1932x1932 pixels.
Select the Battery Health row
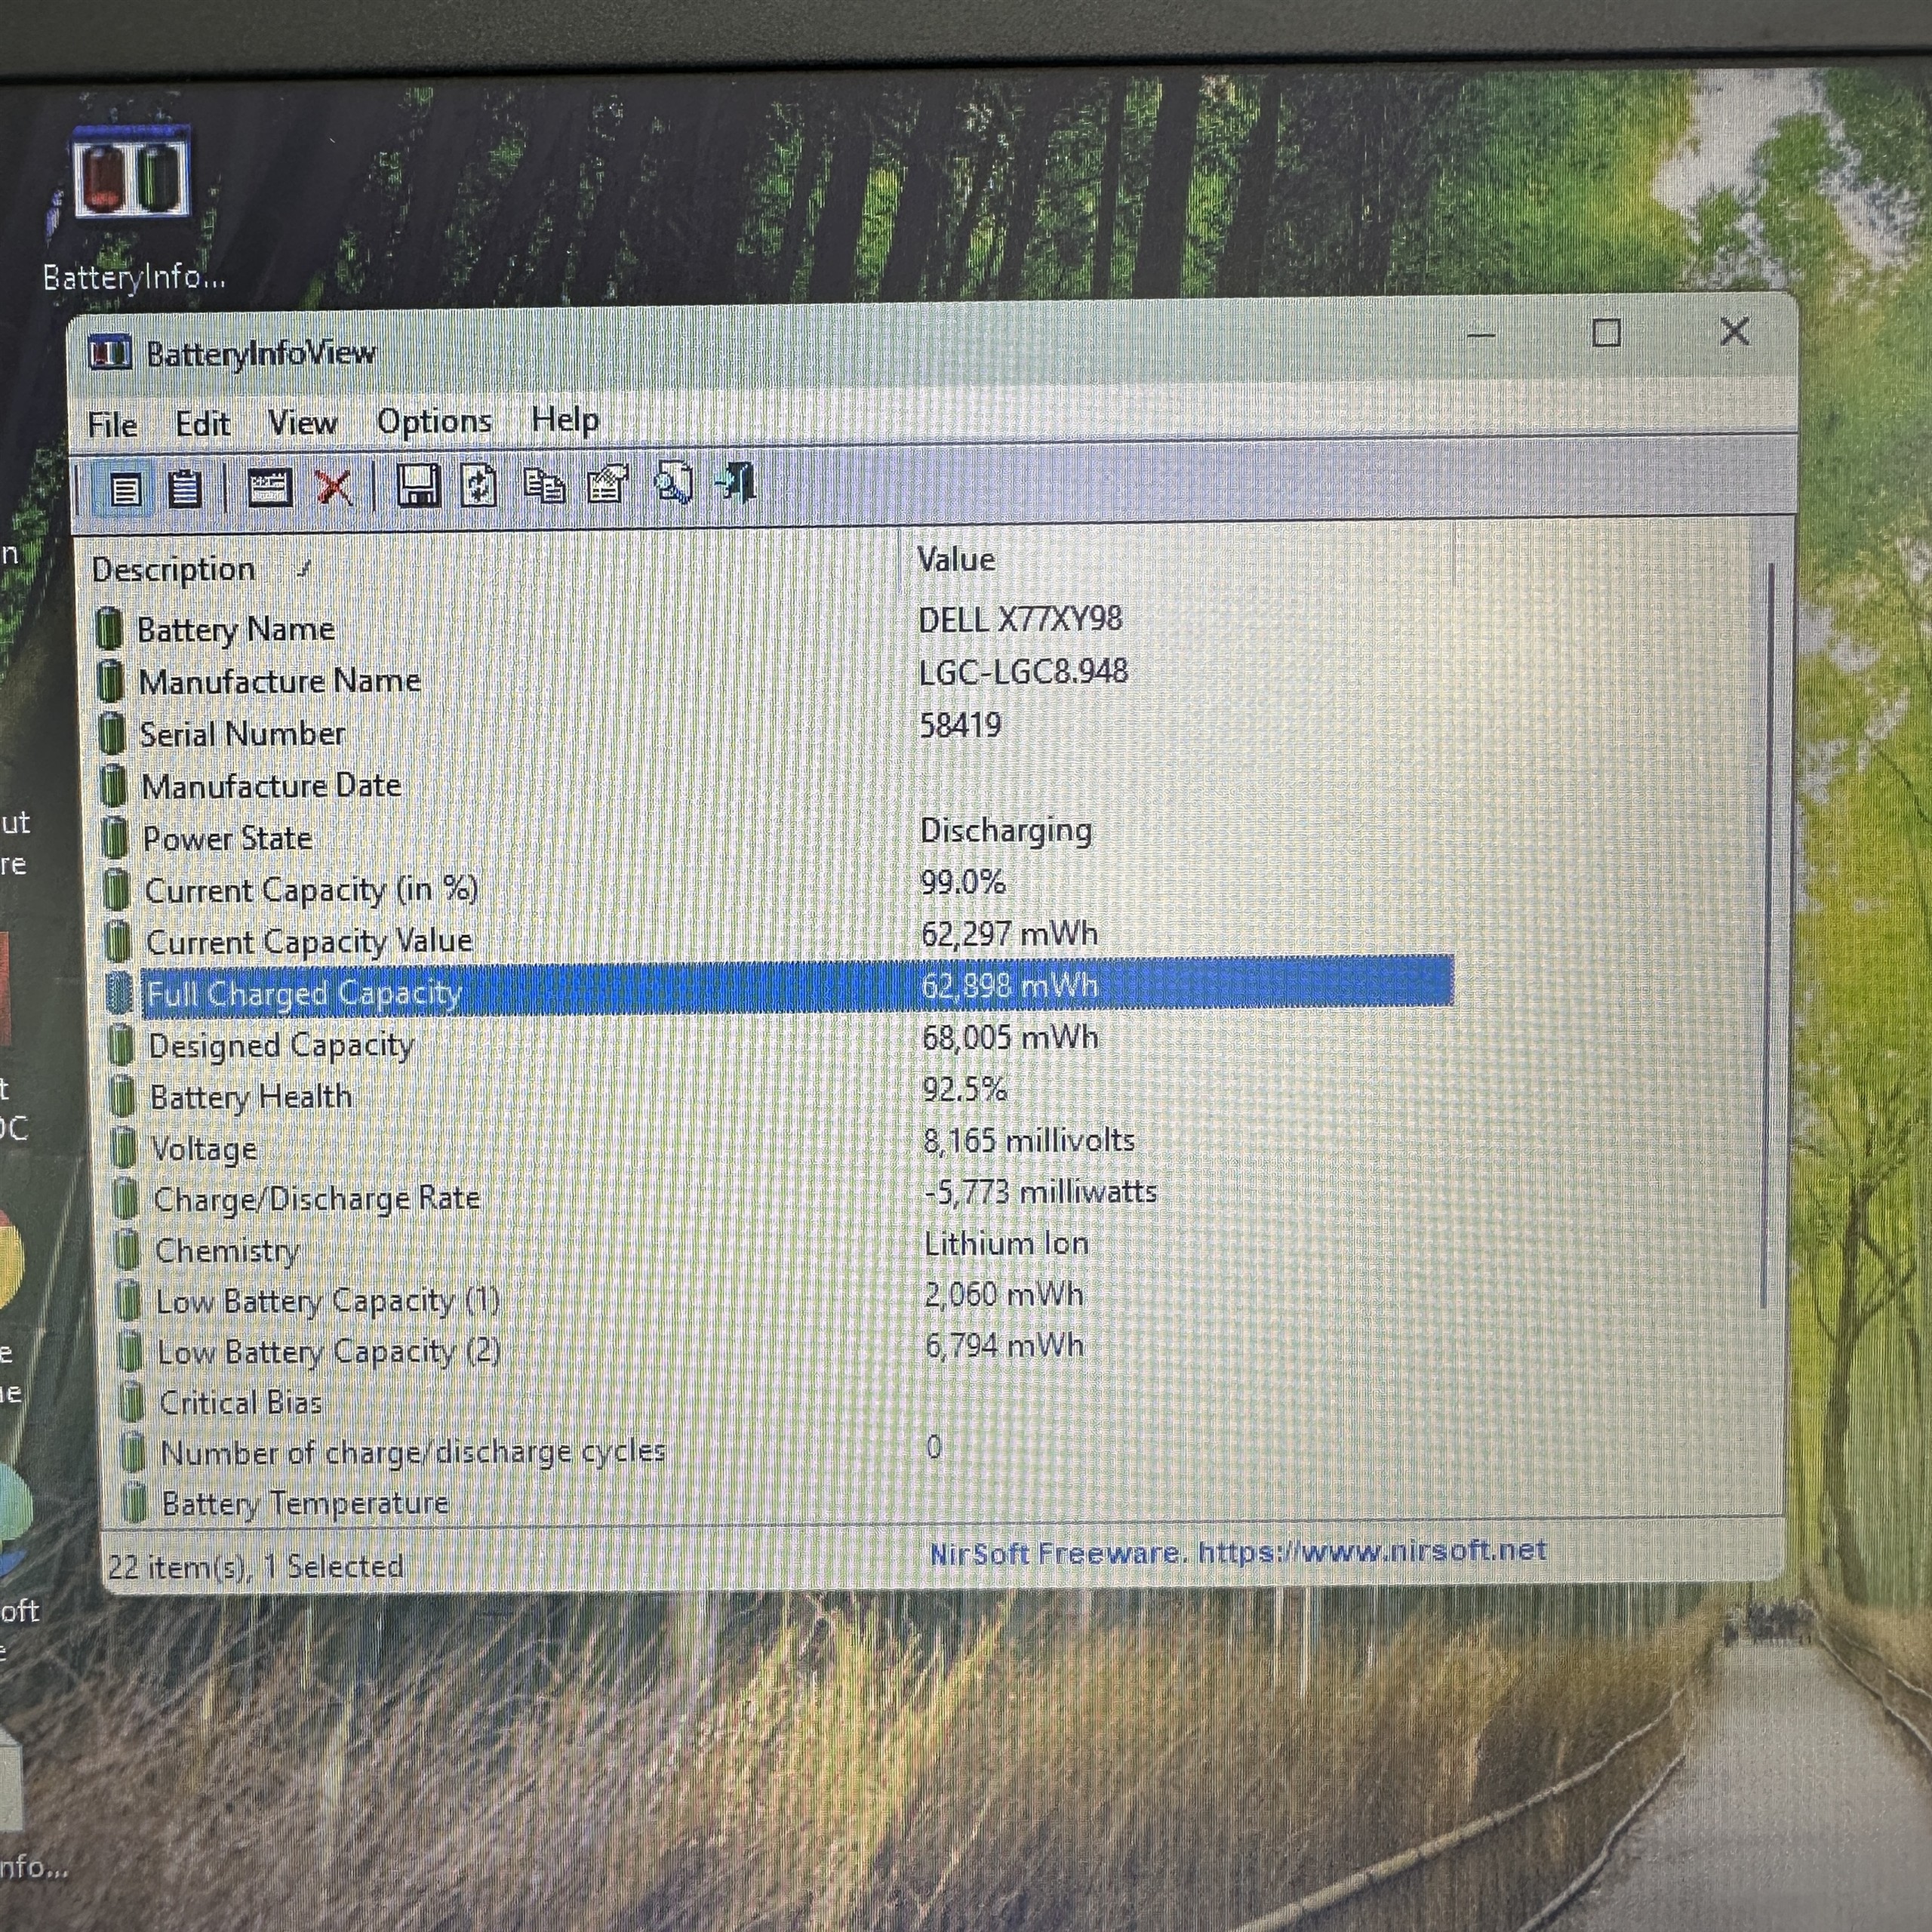pos(250,1097)
